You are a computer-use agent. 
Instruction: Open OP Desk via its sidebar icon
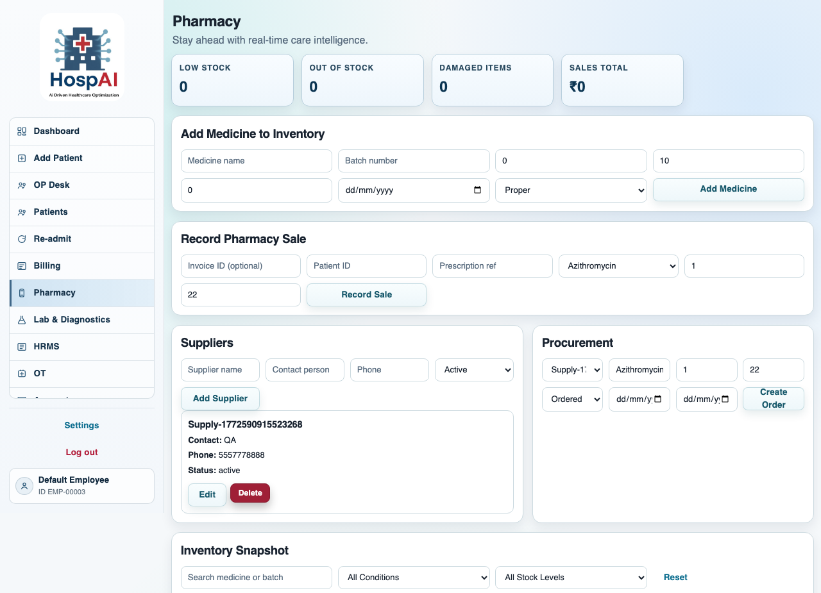pos(21,185)
